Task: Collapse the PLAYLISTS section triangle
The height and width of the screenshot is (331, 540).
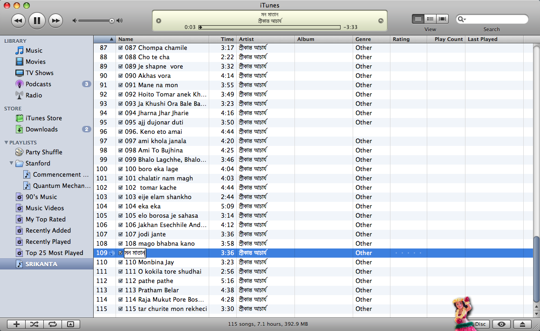Action: [6, 142]
